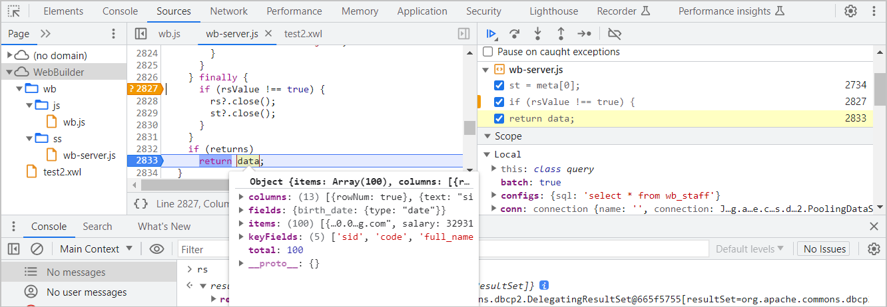The width and height of the screenshot is (887, 307).
Task: Step over next function call
Action: [x=514, y=34]
